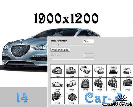Viewport: 133px width, 107px height.
Task: Select the dark SUV brush, fifth in second row
Action: click(x=113, y=84)
